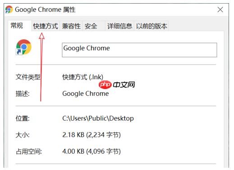This screenshot has width=234, height=170.
Task: Open the 快捷方式 tab
Action: [46, 26]
